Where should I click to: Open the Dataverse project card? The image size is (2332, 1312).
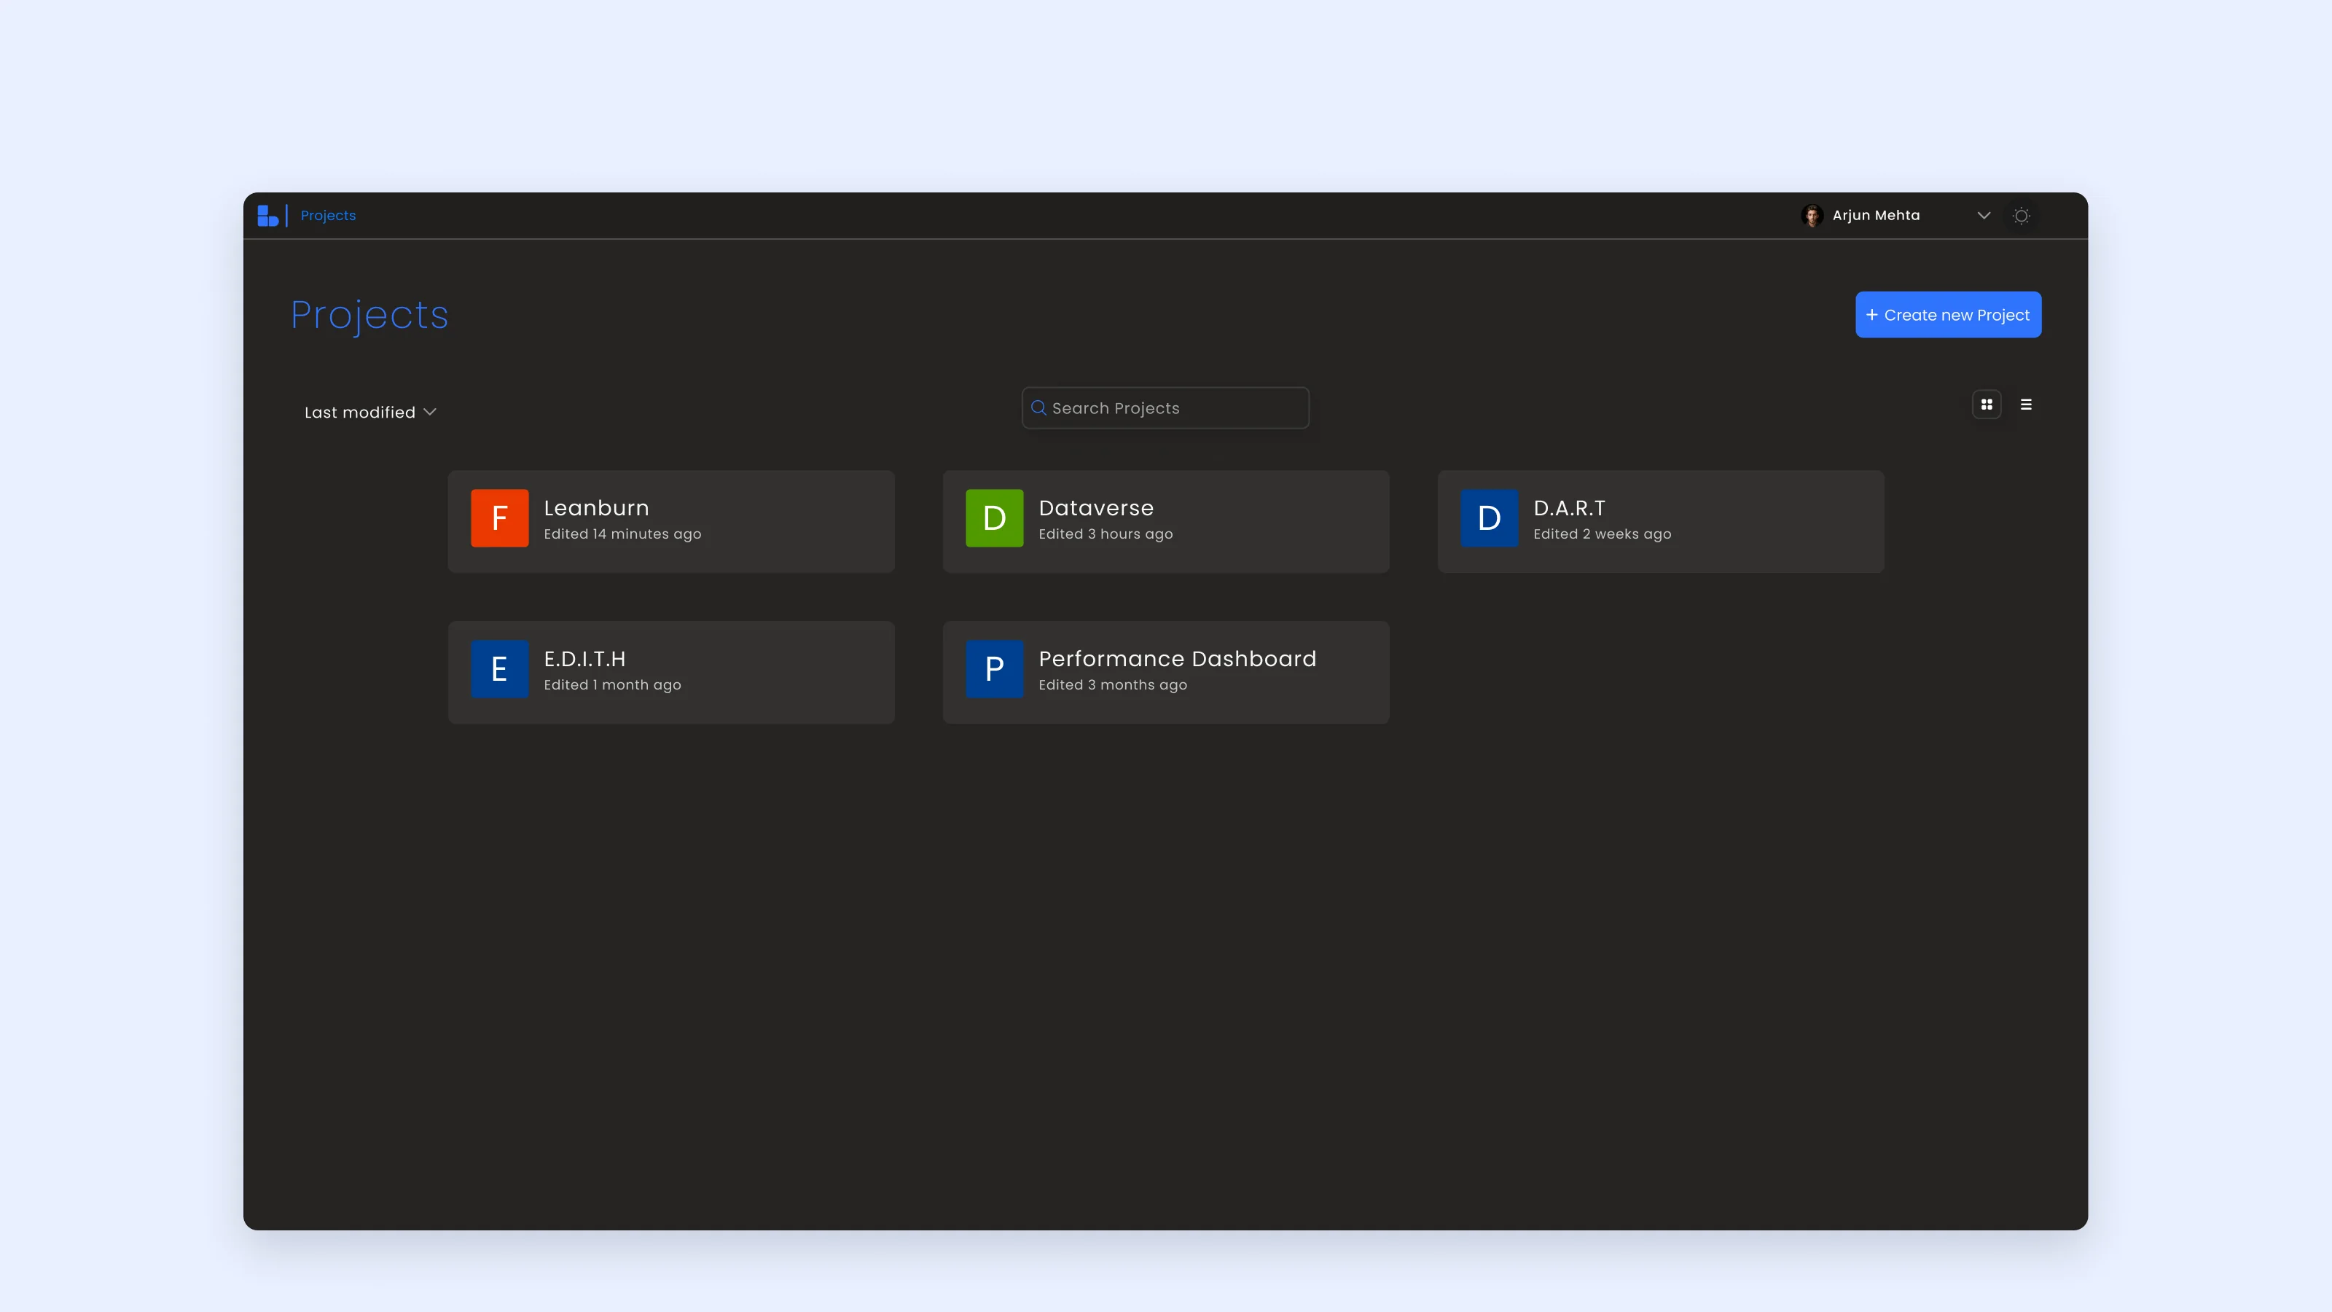pos(1166,522)
